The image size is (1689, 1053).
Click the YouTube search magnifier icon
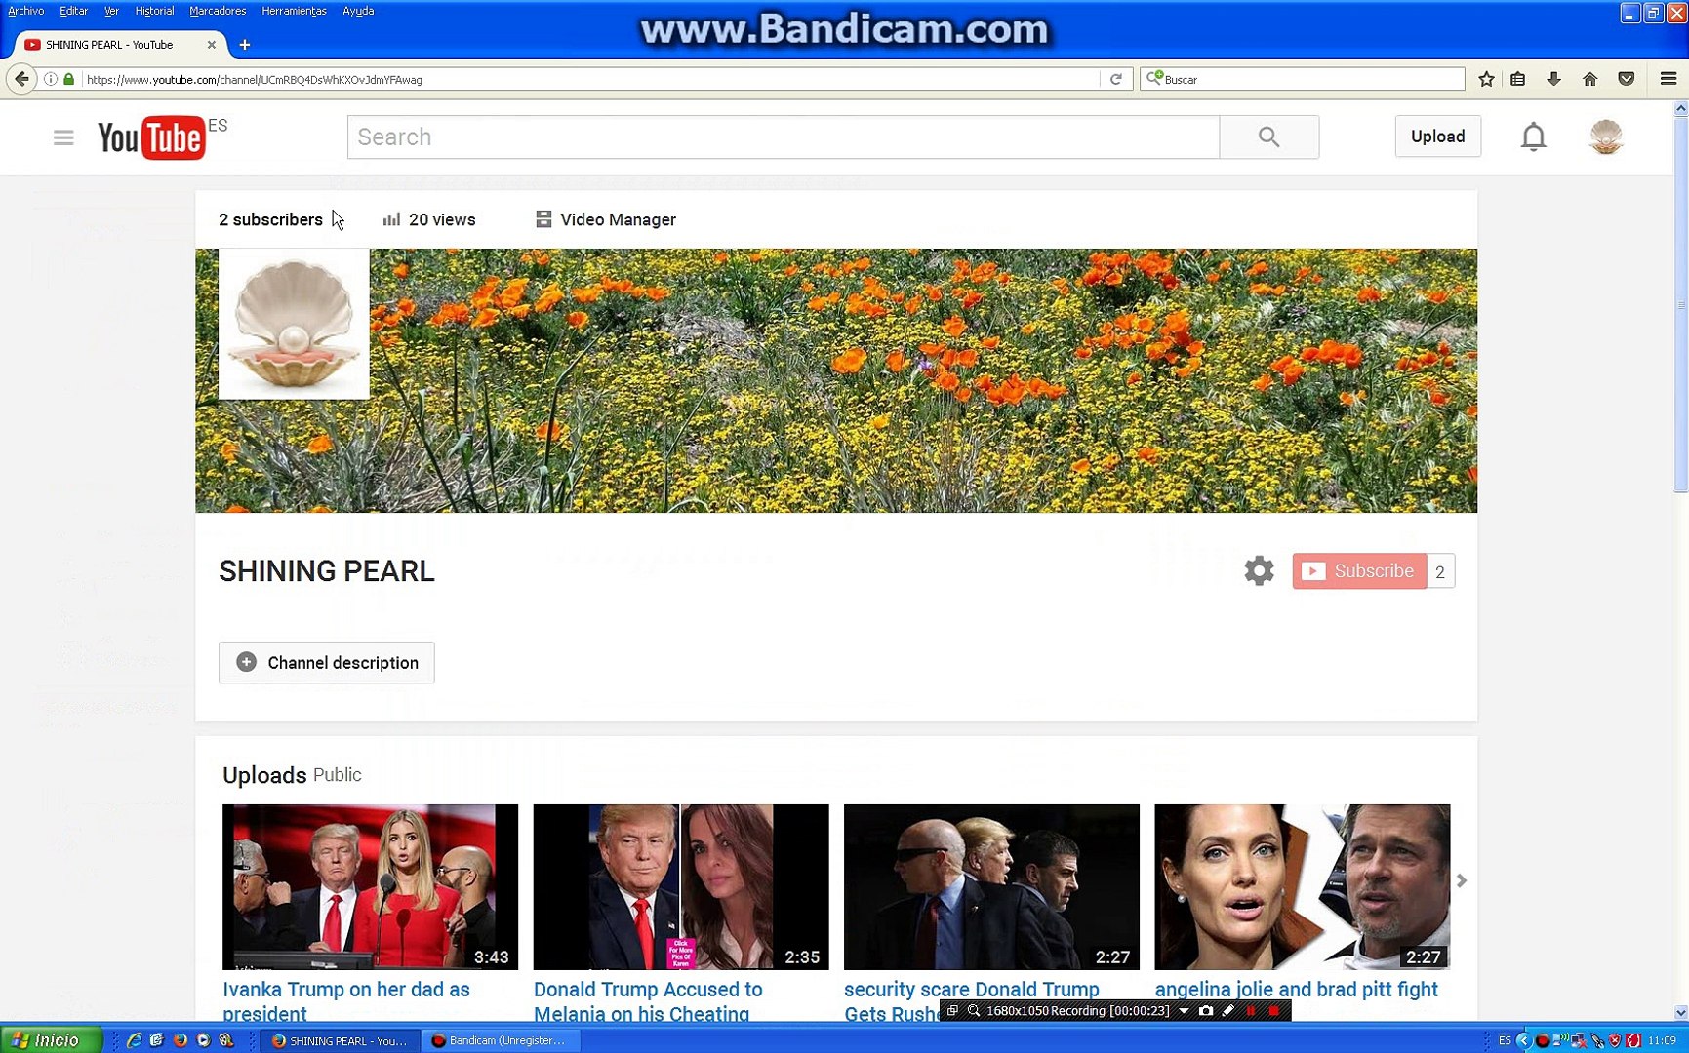[x=1268, y=136]
